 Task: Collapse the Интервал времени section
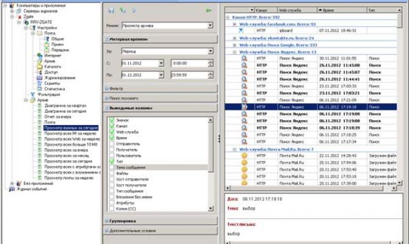tap(160, 39)
